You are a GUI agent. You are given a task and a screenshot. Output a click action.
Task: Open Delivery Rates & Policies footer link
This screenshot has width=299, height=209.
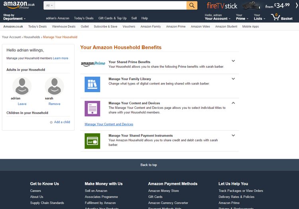tap(236, 197)
